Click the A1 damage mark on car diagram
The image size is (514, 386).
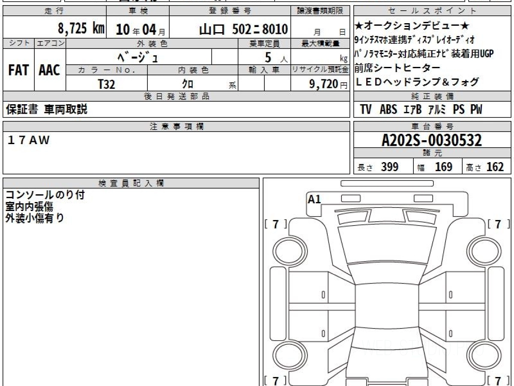pos(314,199)
